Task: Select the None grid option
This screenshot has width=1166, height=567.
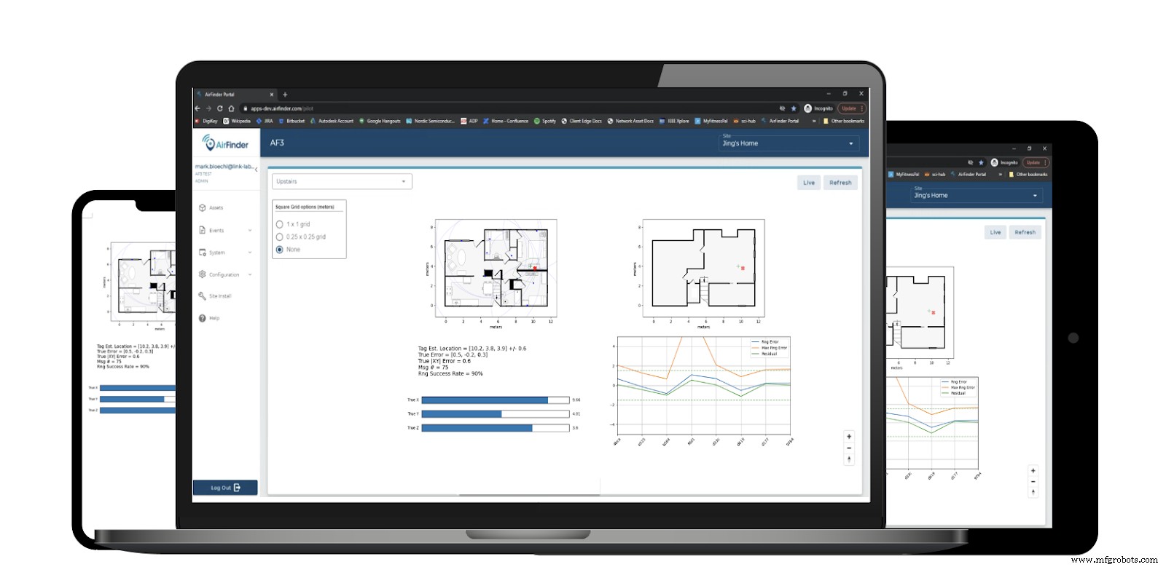Action: coord(279,250)
